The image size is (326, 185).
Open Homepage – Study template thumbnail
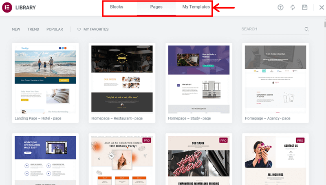tap(199, 79)
